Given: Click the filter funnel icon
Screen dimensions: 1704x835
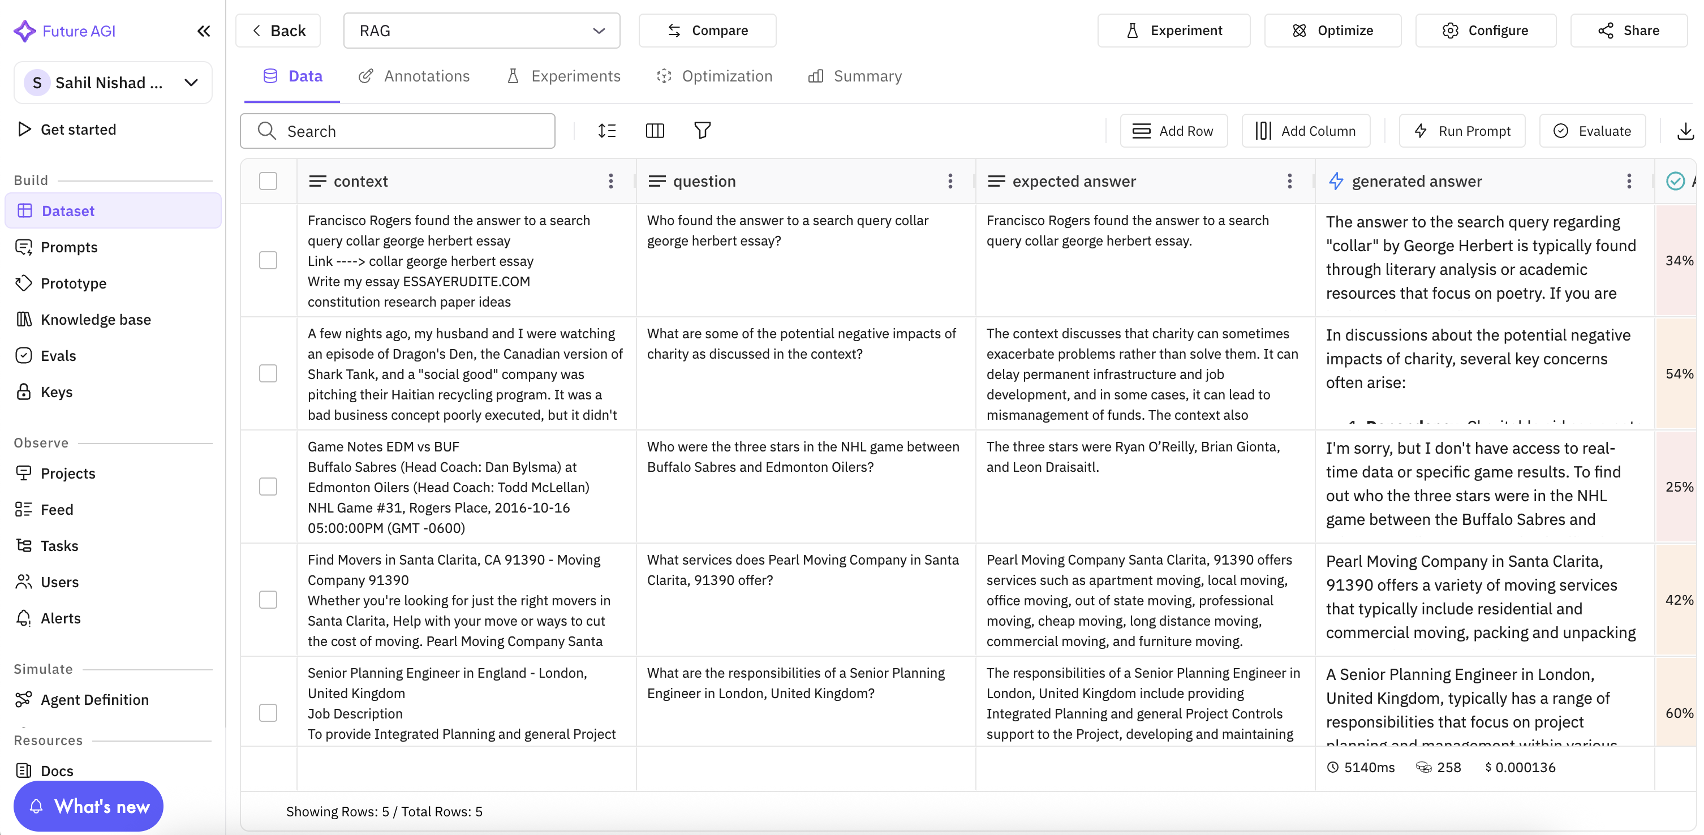Looking at the screenshot, I should pos(702,130).
